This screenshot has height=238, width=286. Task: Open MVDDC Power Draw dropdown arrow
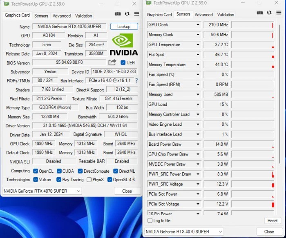[198, 164]
